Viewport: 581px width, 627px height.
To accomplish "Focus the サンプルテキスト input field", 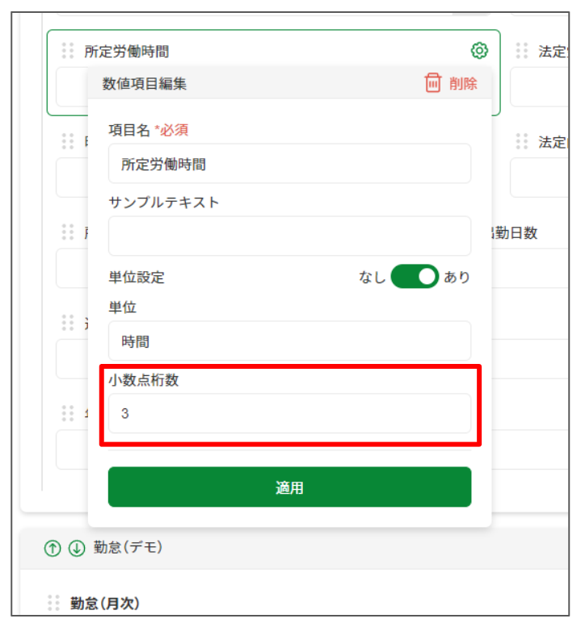I will click(289, 236).
